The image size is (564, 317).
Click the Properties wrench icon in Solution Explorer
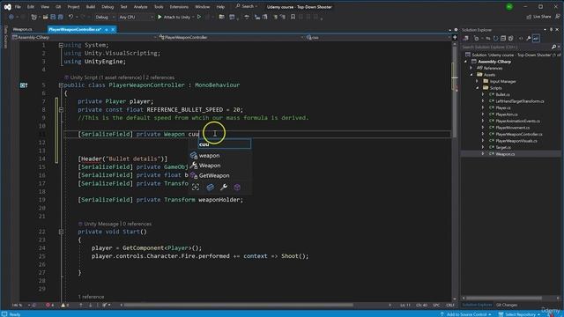coord(529,39)
